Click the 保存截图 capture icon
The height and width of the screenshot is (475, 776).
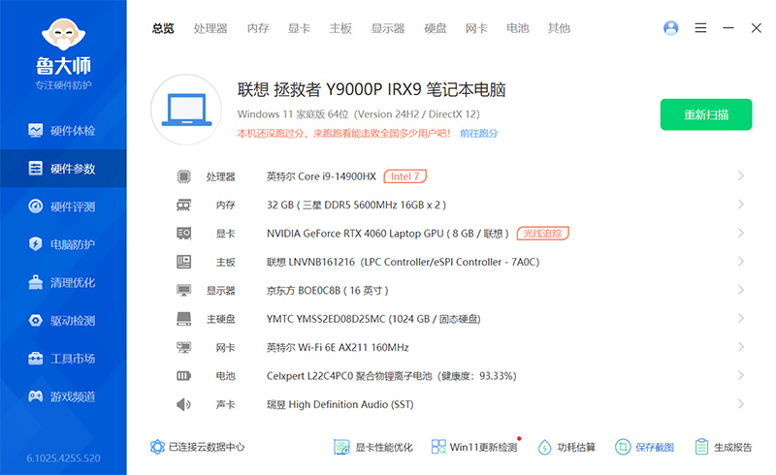(623, 447)
